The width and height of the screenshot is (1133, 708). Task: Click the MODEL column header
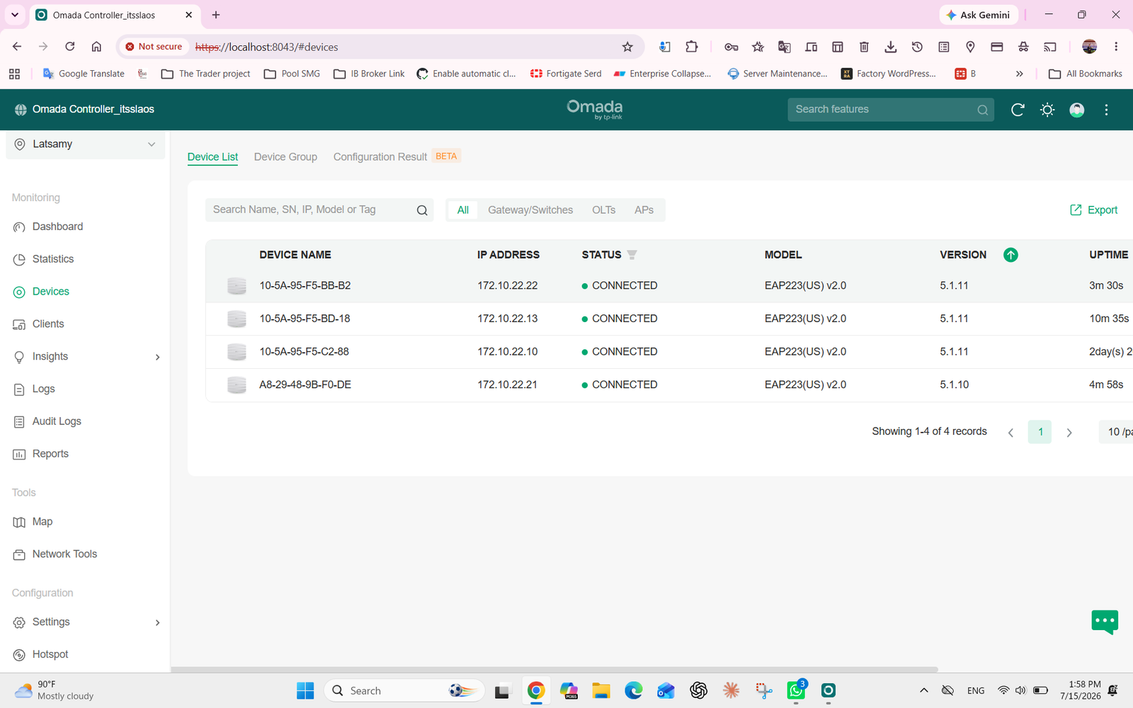[783, 255]
